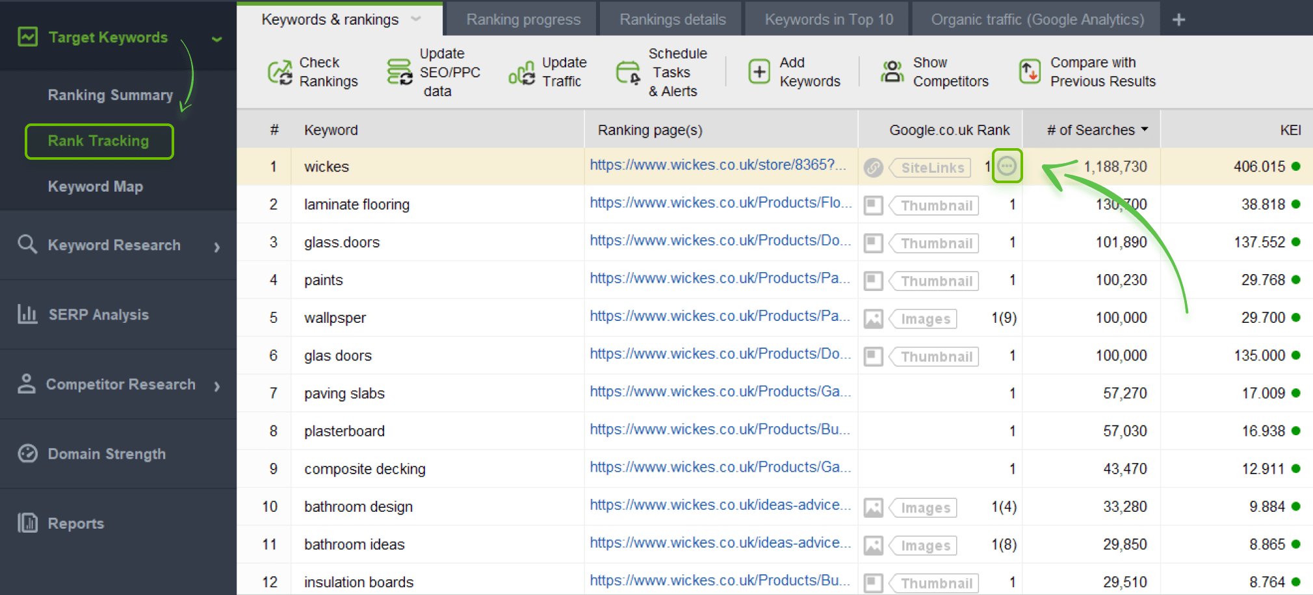The image size is (1313, 595).
Task: Click the Reports document icon
Action: (27, 523)
